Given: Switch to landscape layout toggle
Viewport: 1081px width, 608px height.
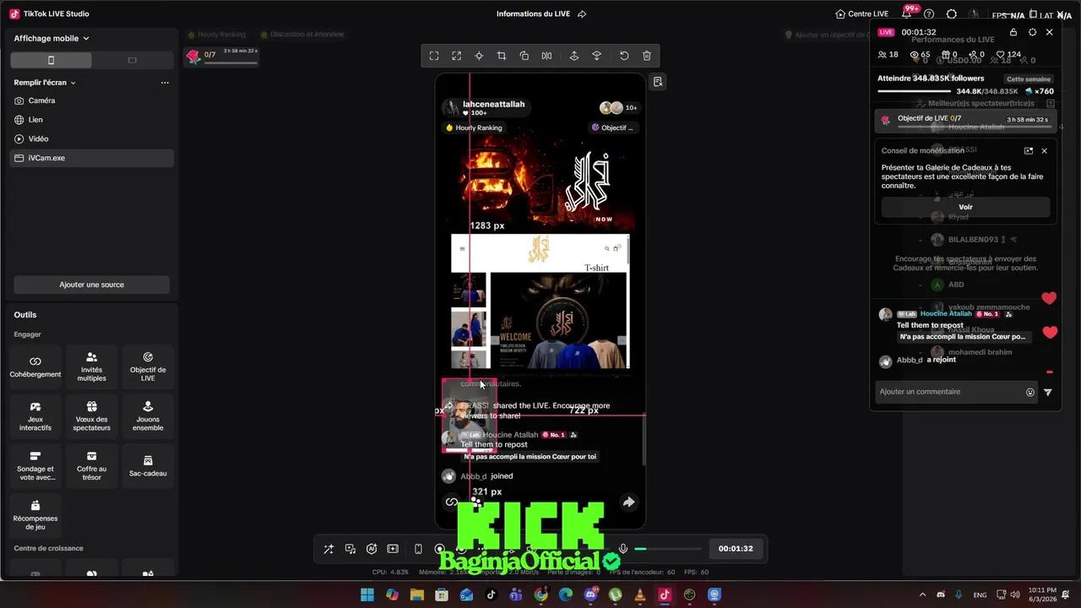Looking at the screenshot, I should click(x=132, y=60).
